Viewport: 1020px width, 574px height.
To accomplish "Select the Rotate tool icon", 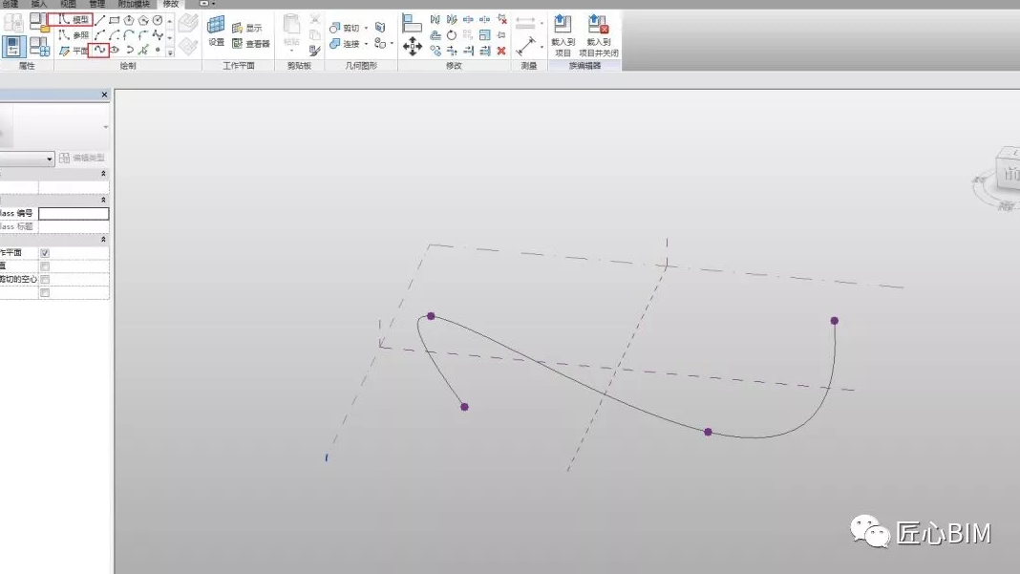I will (x=452, y=35).
